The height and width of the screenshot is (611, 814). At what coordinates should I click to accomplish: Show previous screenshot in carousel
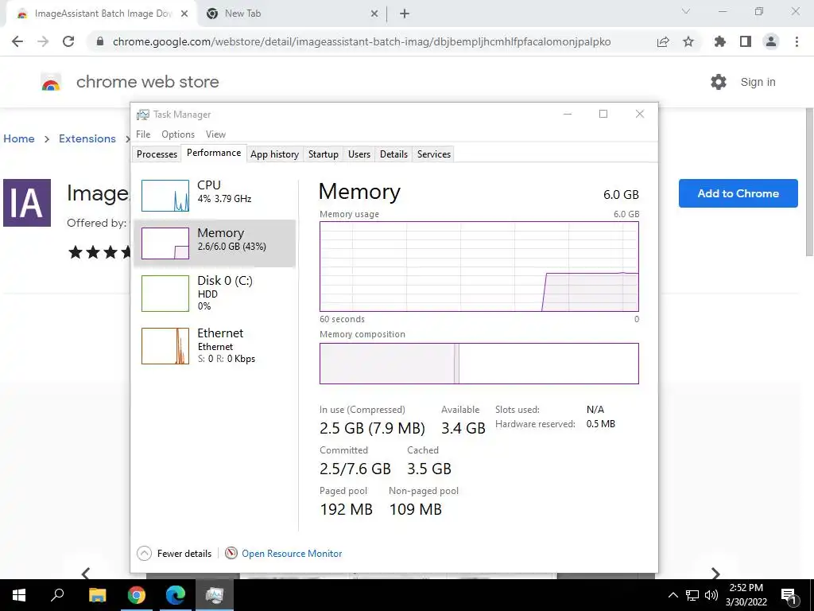coord(86,573)
